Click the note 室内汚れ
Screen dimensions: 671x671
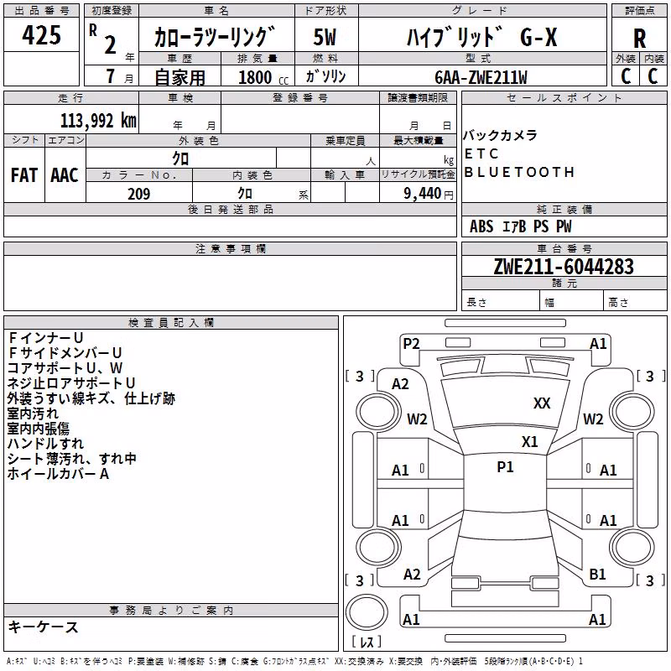[x=33, y=414]
